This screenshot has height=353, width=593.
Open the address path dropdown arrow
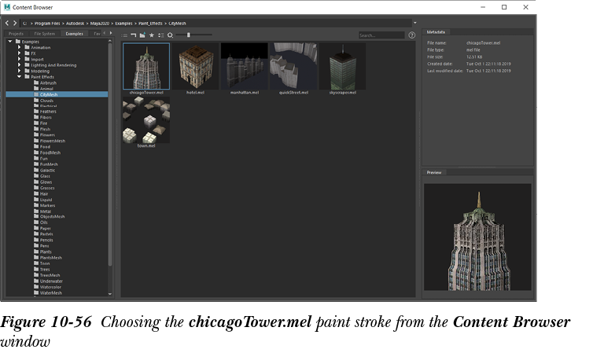pos(414,23)
